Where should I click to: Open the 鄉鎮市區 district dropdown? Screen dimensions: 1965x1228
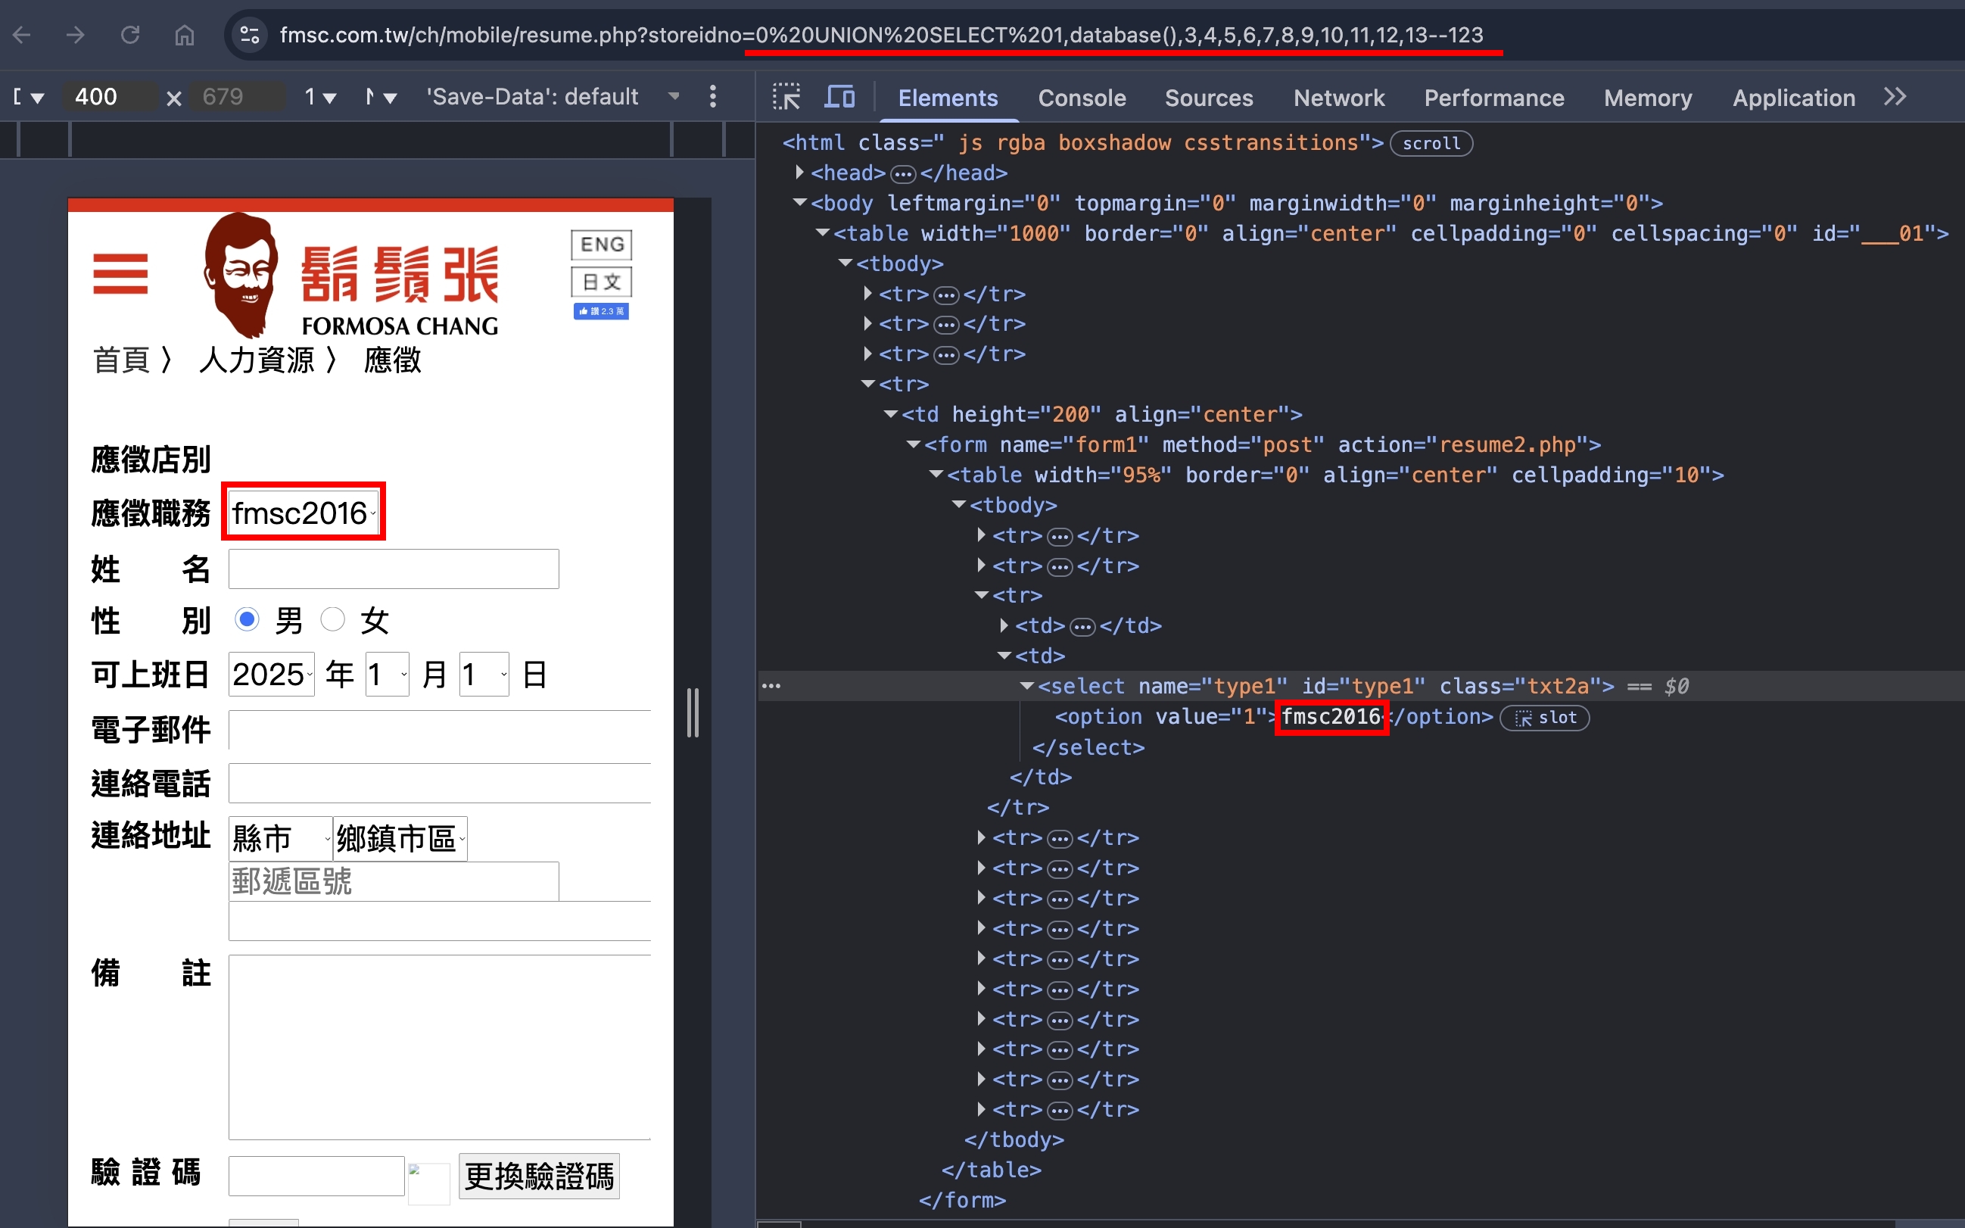(400, 838)
